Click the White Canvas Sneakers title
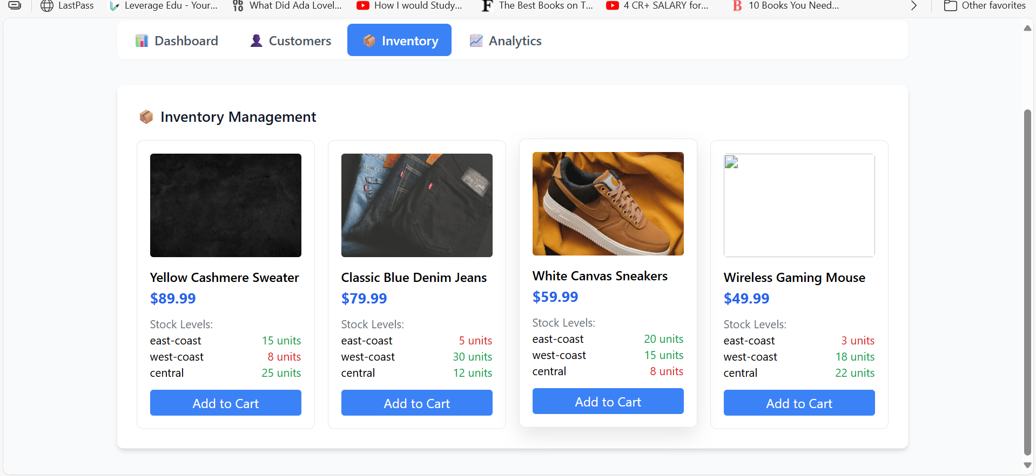This screenshot has width=1036, height=476. pyautogui.click(x=600, y=276)
